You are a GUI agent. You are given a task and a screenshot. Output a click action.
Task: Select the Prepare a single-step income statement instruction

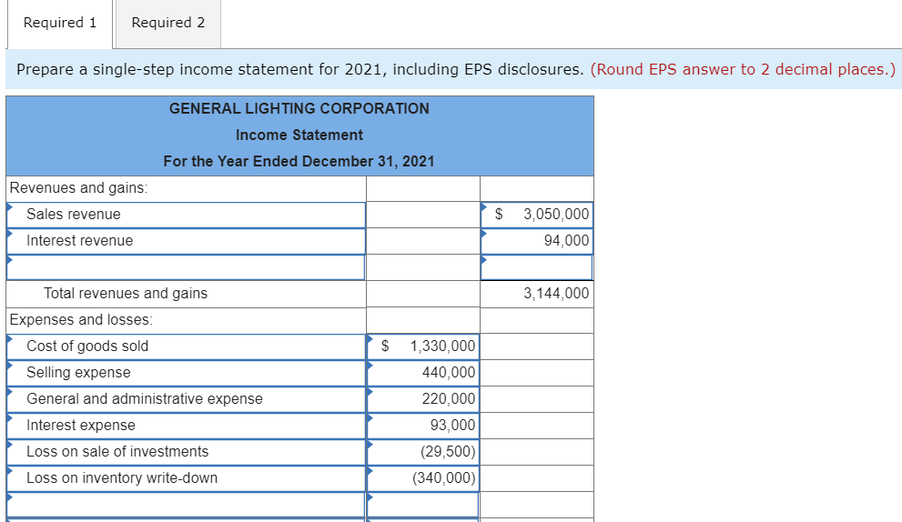pyautogui.click(x=299, y=69)
